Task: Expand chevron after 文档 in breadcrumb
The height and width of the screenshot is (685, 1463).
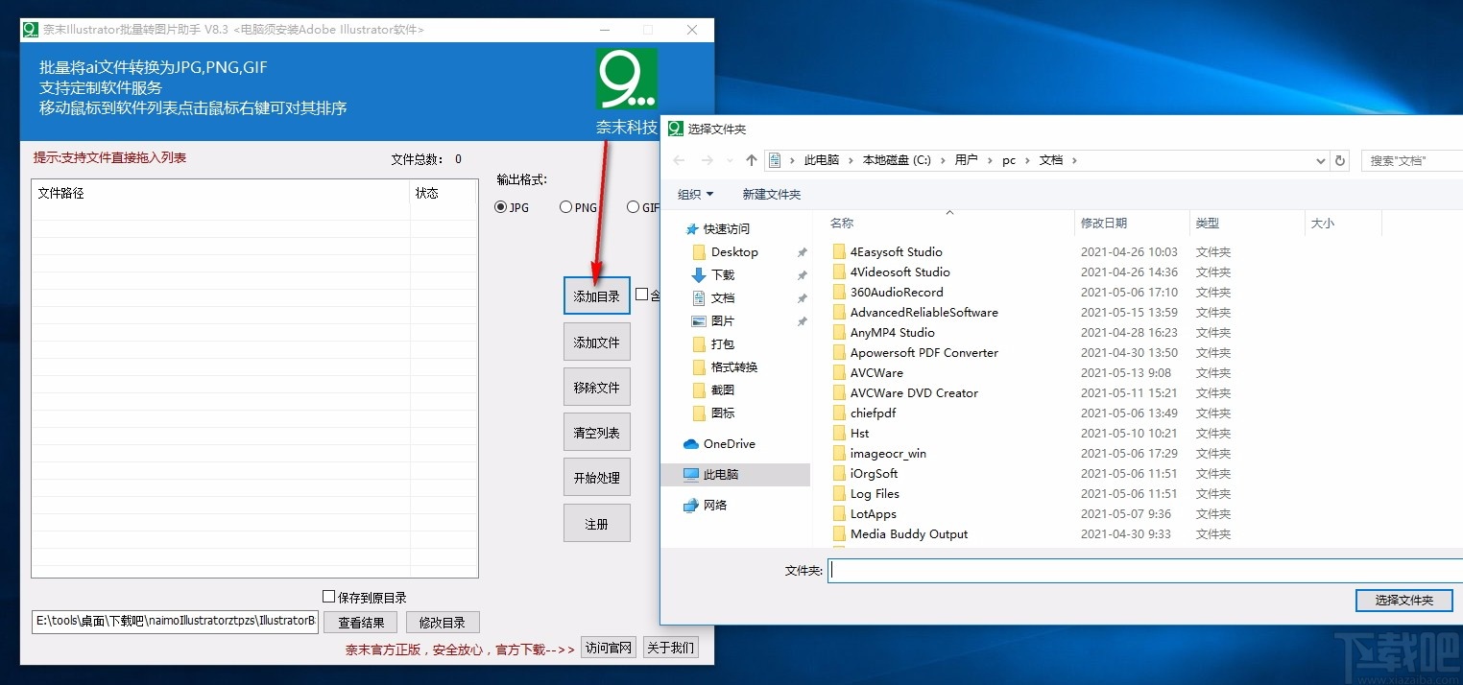Action: coord(1074,160)
